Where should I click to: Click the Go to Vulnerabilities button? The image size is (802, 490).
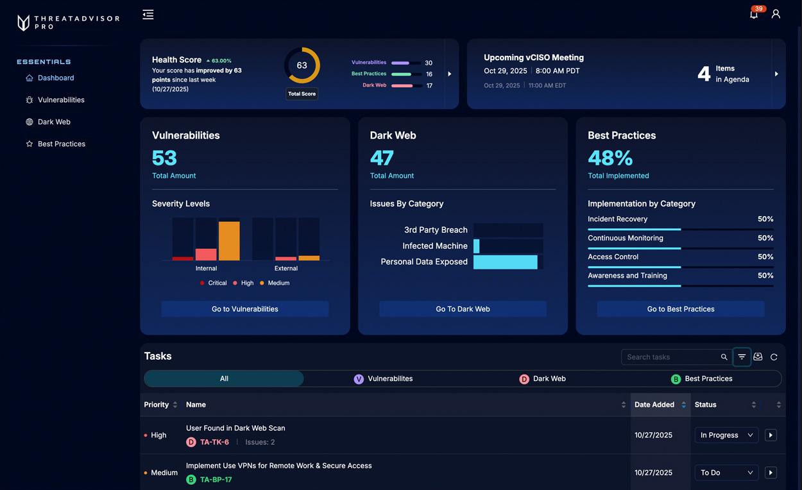244,309
